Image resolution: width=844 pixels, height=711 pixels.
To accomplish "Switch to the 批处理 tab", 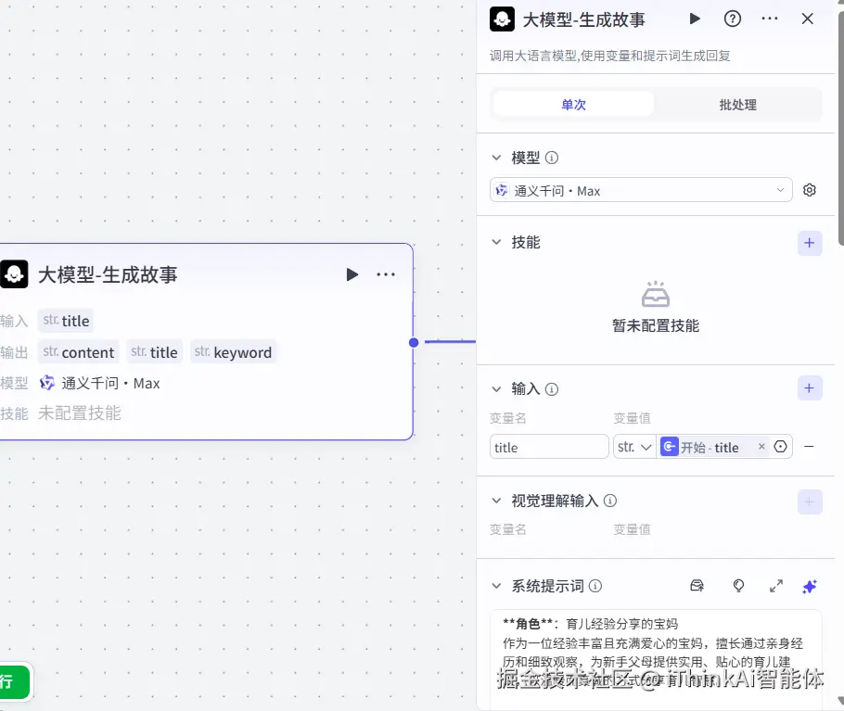I will pyautogui.click(x=737, y=104).
